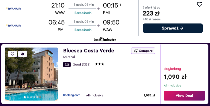Image resolution: width=210 pixels, height=106 pixels.
Task: Click the S'Arenal location link
Action: tap(69, 57)
